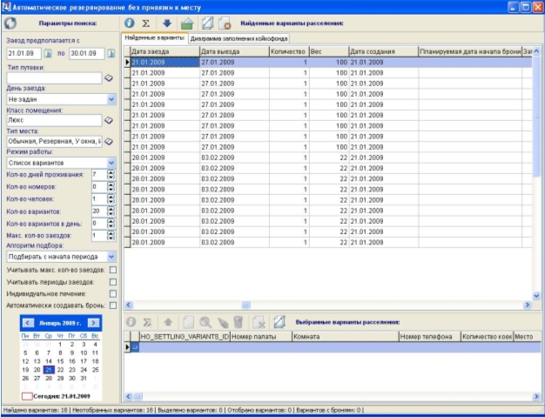Open lookup for Тип места field

click(x=109, y=141)
